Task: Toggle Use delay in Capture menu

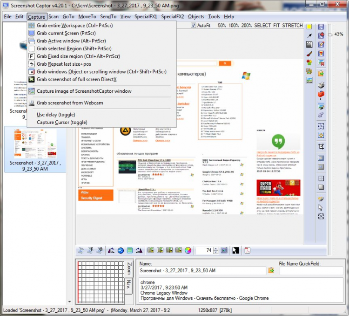Action: 56,115
